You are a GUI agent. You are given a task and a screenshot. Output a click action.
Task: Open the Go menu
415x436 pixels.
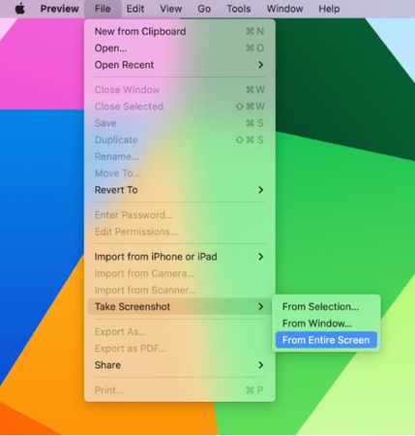point(204,9)
